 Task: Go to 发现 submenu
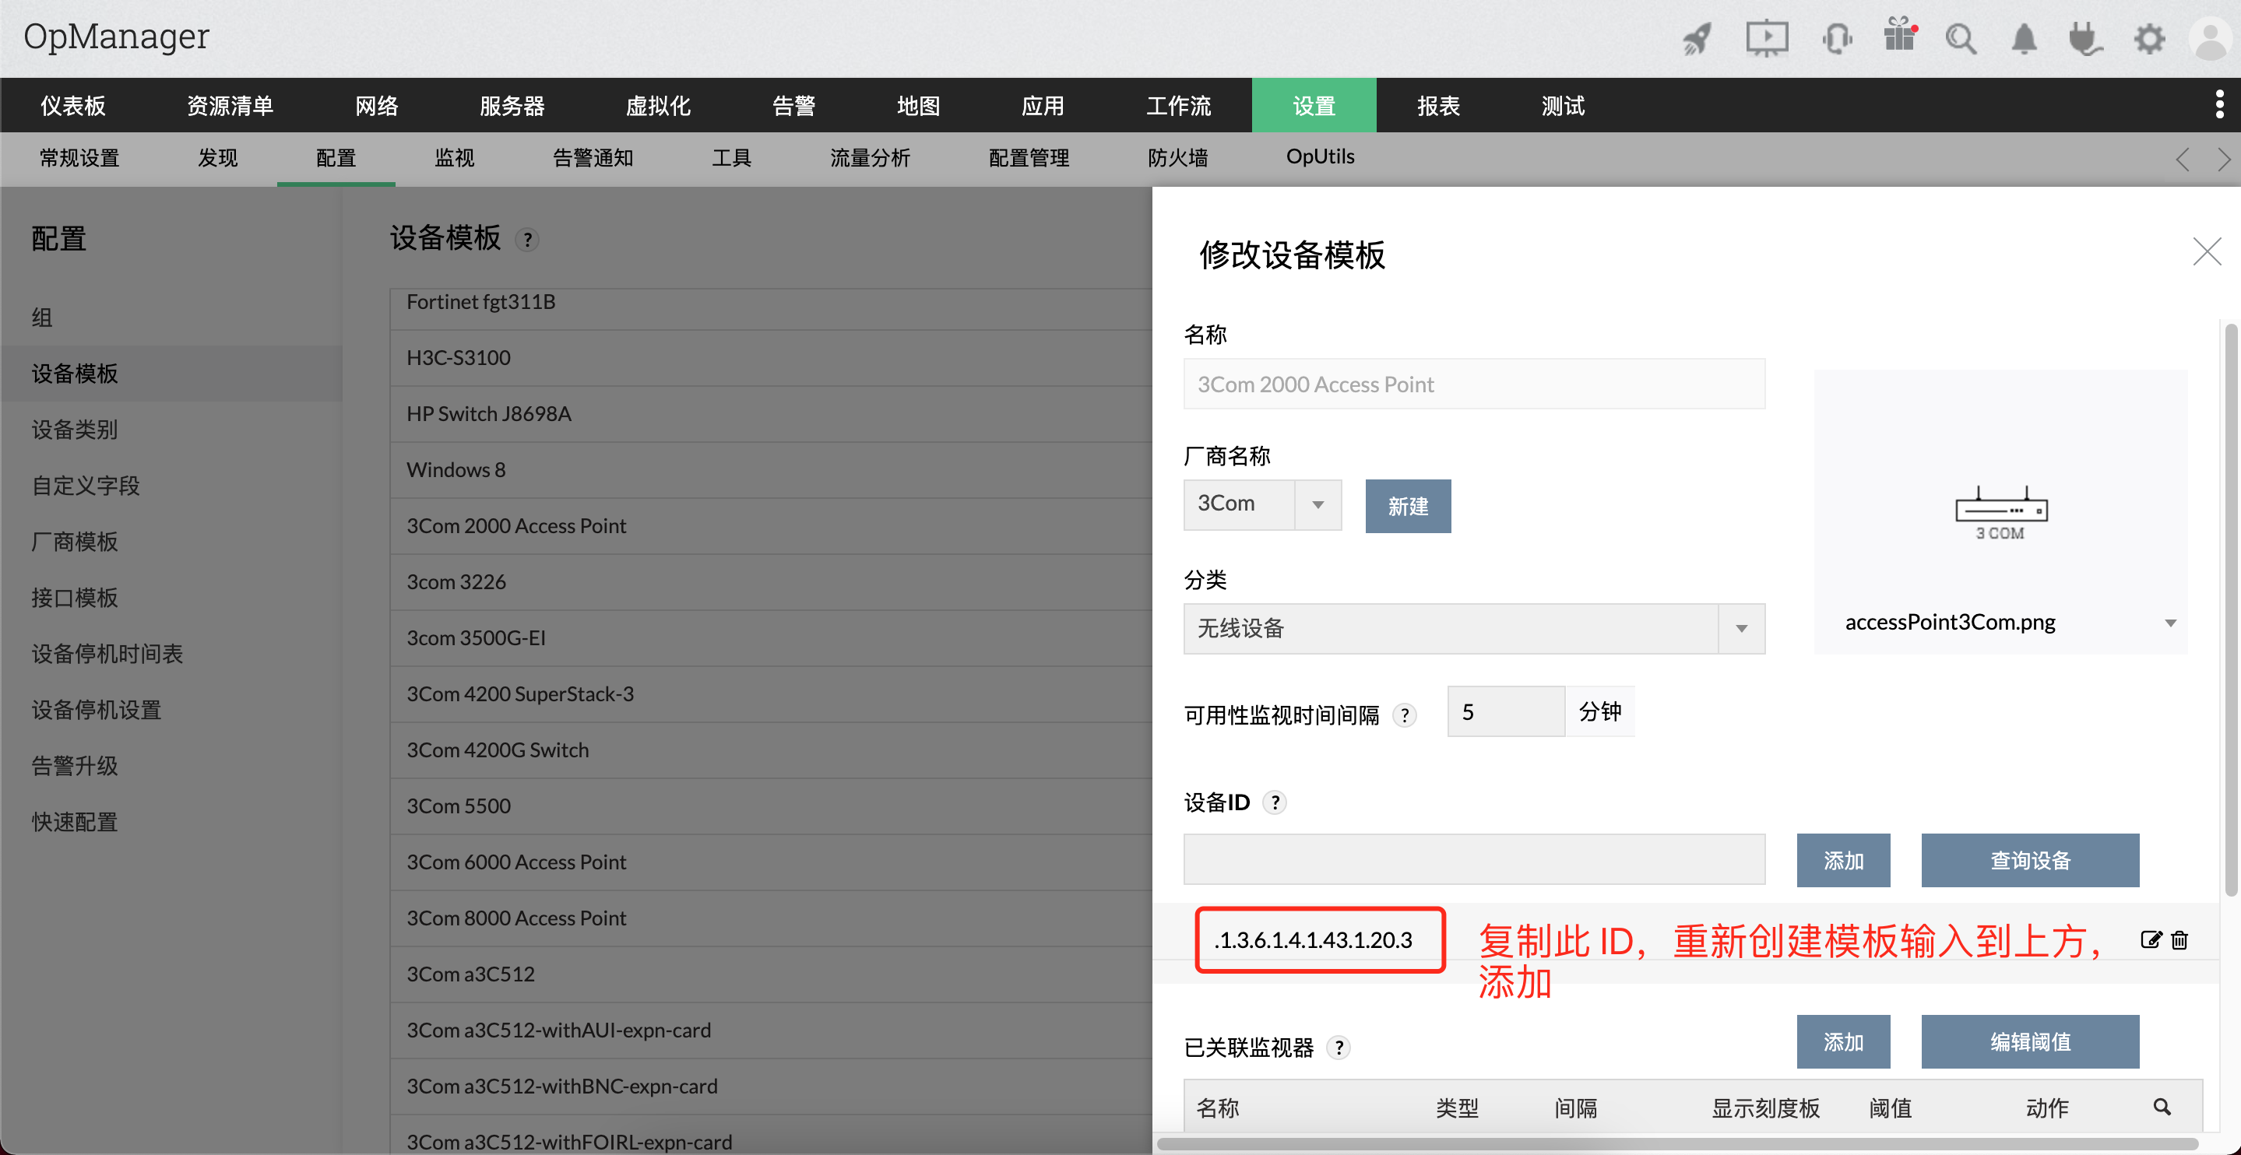click(217, 157)
